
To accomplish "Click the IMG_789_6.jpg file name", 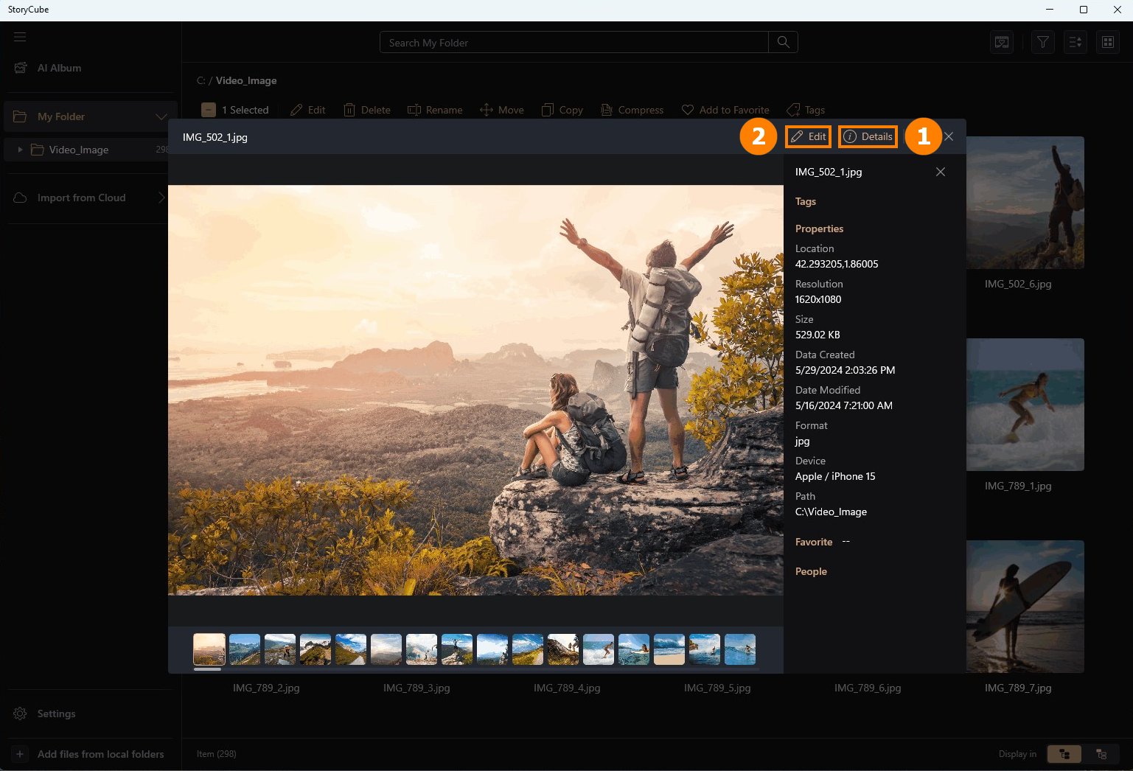I will click(868, 688).
